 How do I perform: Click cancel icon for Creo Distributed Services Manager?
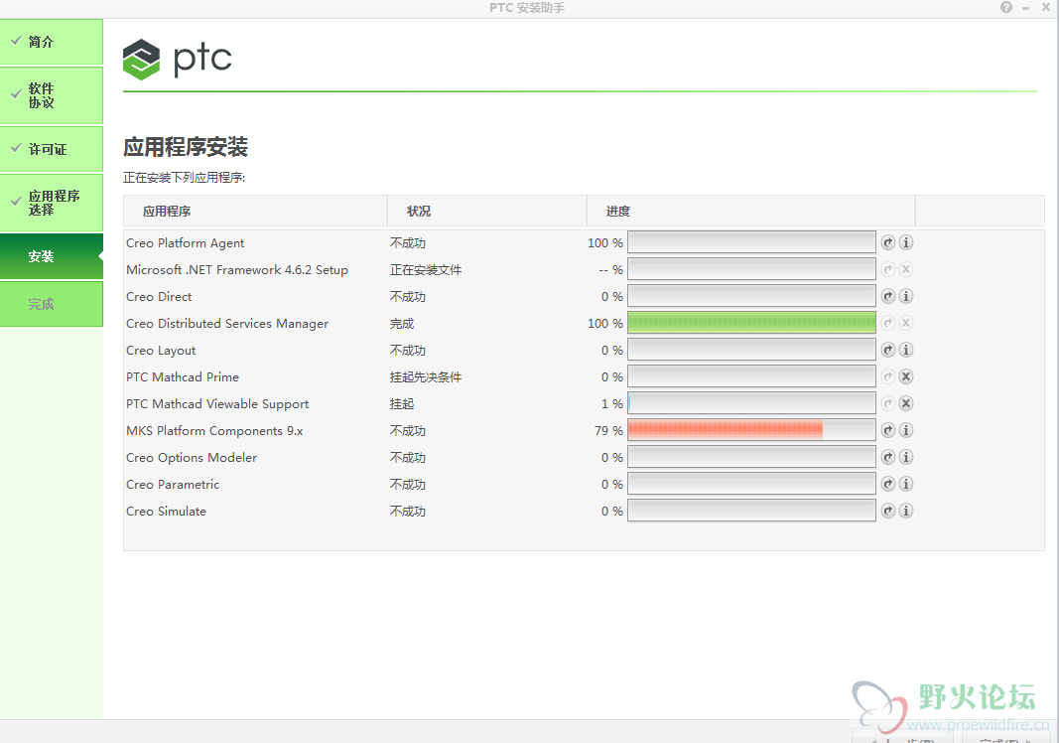pyautogui.click(x=906, y=323)
